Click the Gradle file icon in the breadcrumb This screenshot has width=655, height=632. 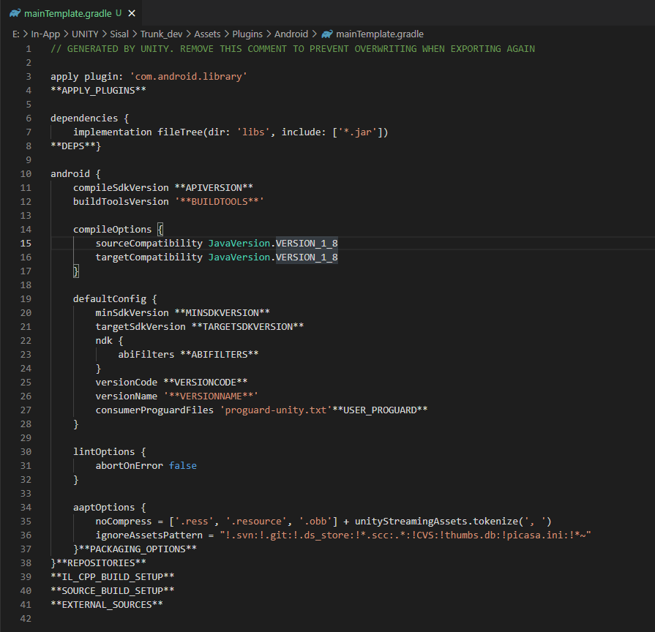[327, 34]
